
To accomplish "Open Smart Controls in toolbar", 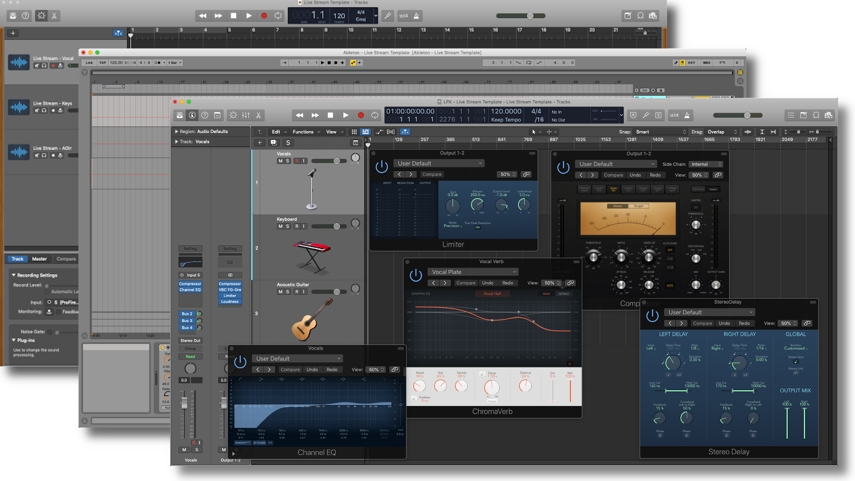I will click(233, 115).
